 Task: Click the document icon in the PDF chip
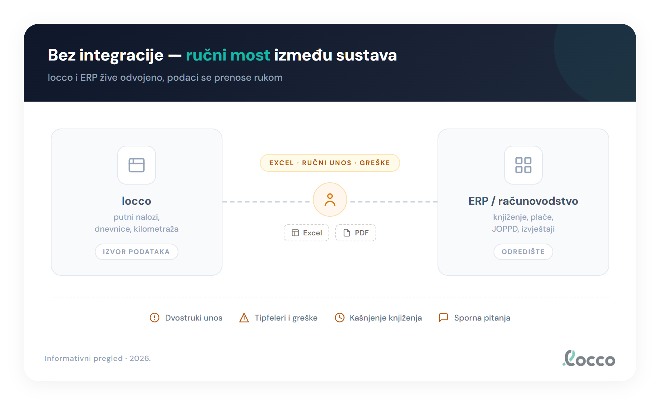pyautogui.click(x=347, y=233)
